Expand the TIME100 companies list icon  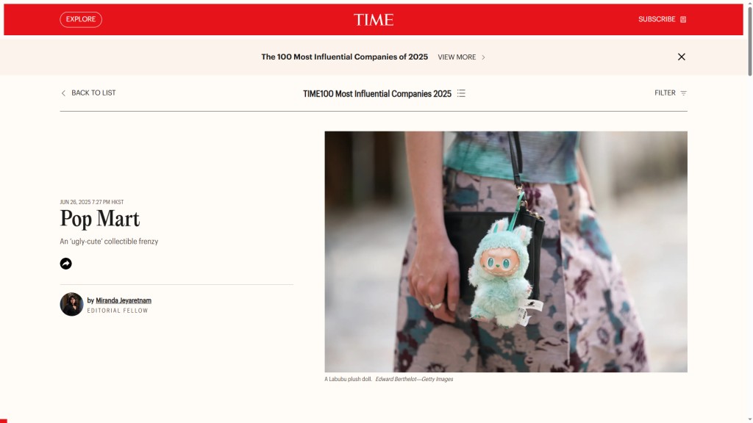461,93
